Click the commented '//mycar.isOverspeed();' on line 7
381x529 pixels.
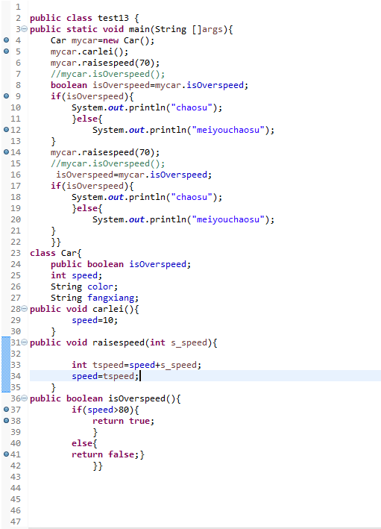[x=108, y=74]
